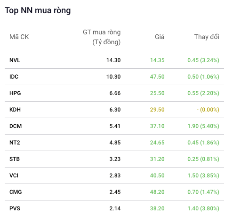Select the HPG stock code
The height and width of the screenshot is (216, 225).
pos(15,93)
